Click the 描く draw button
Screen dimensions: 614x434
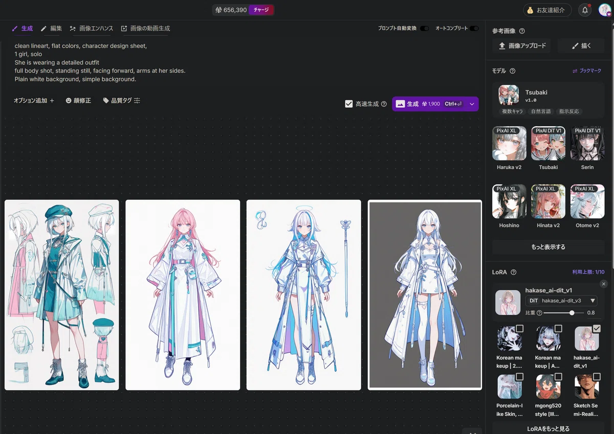coord(581,45)
